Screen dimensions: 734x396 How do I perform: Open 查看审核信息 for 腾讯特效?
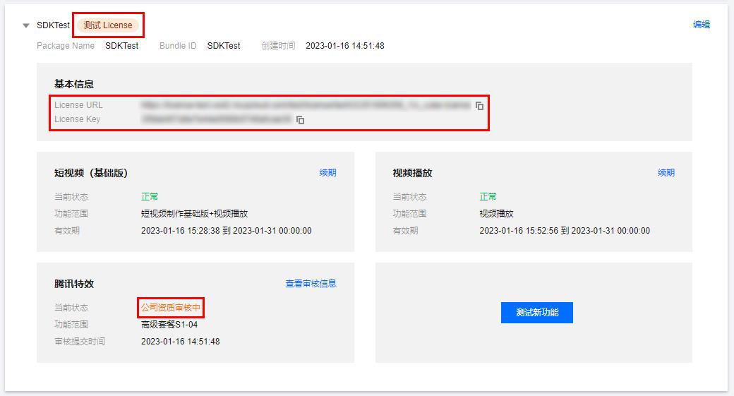pyautogui.click(x=311, y=284)
